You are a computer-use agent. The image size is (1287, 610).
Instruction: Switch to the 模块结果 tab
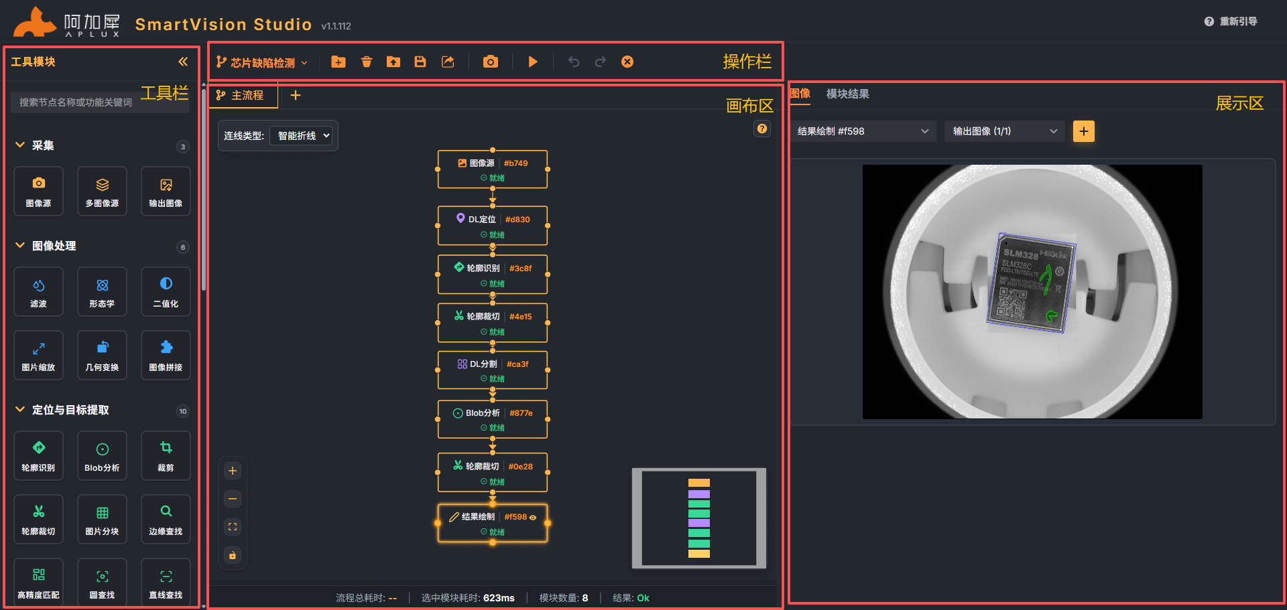[x=847, y=94]
